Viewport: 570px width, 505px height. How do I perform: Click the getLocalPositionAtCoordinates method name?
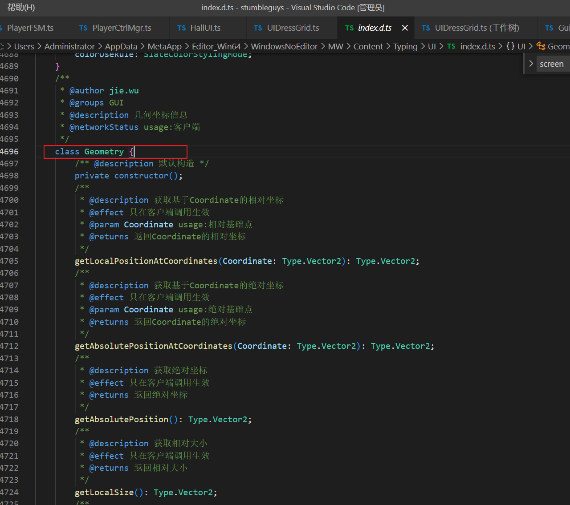[146, 261]
